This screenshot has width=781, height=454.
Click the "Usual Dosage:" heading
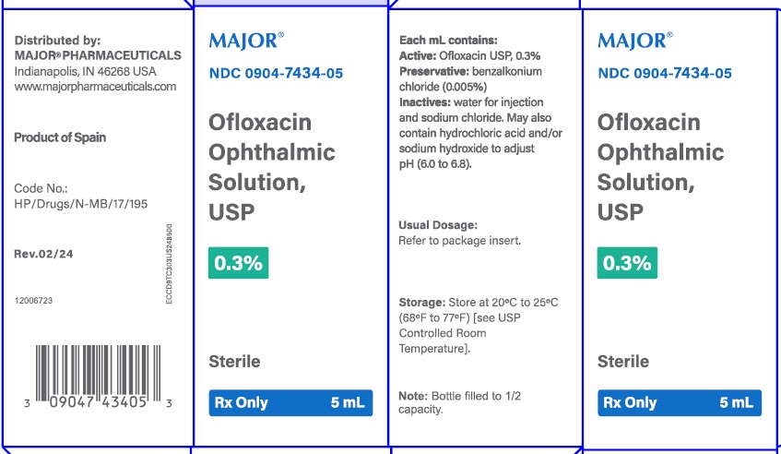tap(438, 225)
